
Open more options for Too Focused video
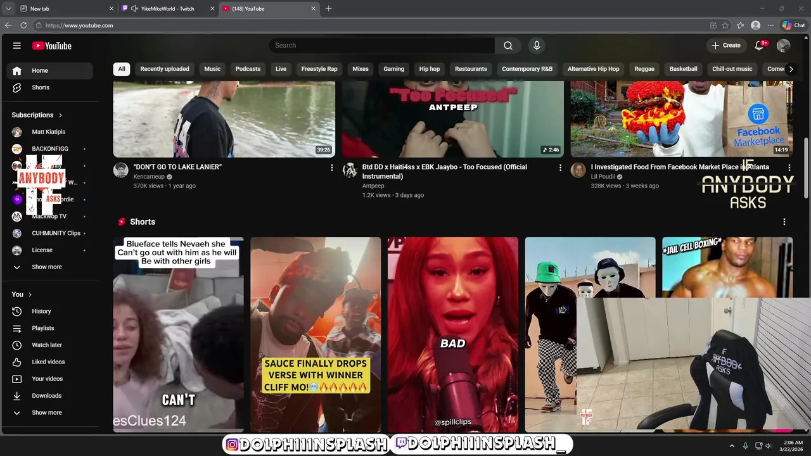point(560,168)
